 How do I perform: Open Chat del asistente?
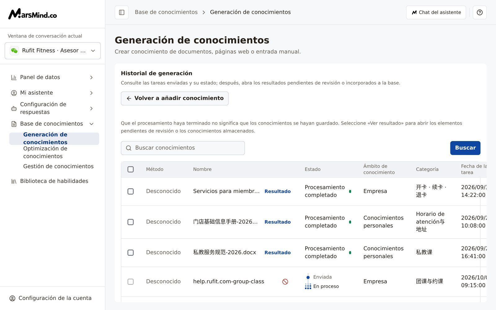pos(436,12)
